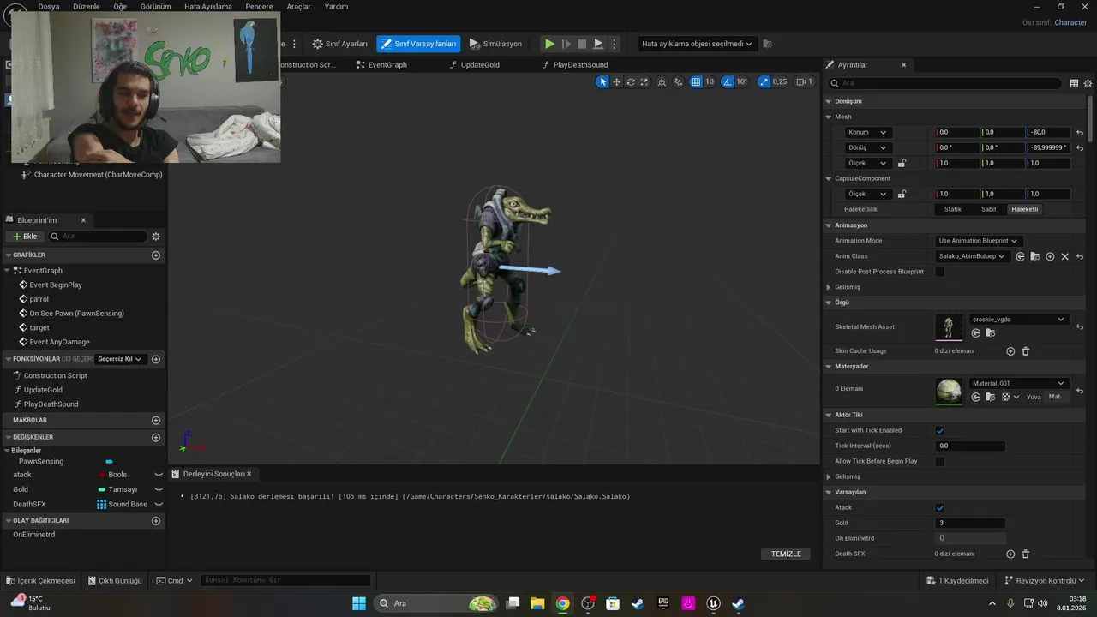1097x617 pixels.
Task: Toggle rotation snap angle icon beside 10°
Action: pyautogui.click(x=728, y=81)
